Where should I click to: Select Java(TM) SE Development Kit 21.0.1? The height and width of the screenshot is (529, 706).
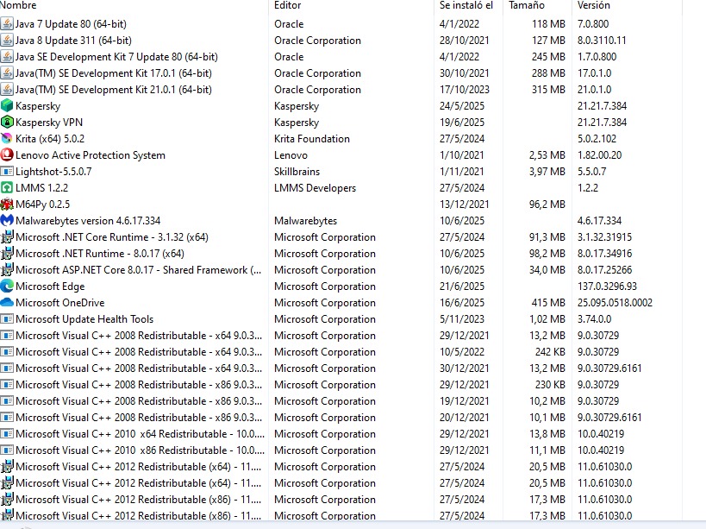click(341, 90)
